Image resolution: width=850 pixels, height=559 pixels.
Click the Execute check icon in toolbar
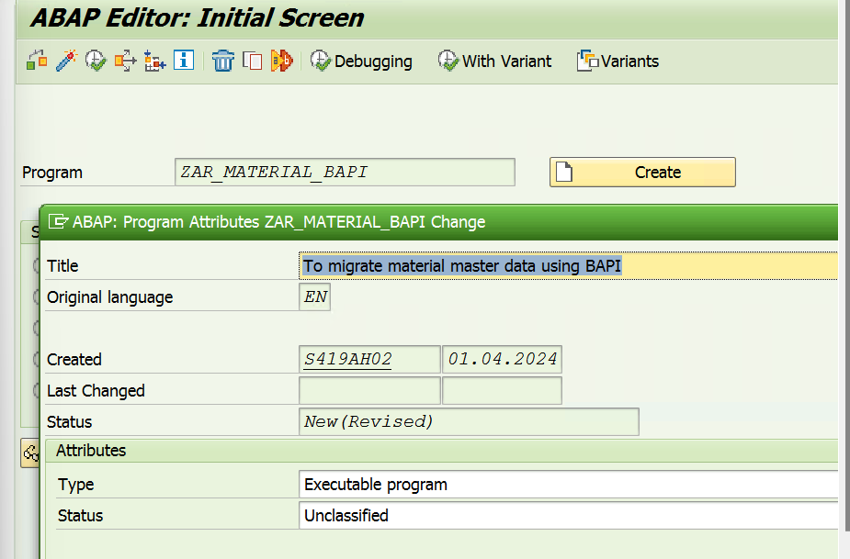pos(96,61)
